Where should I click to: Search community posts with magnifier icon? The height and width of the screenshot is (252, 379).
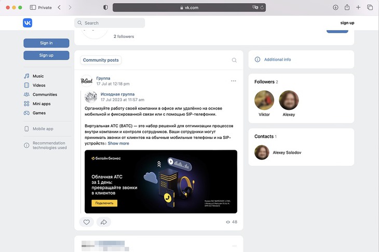click(x=234, y=60)
